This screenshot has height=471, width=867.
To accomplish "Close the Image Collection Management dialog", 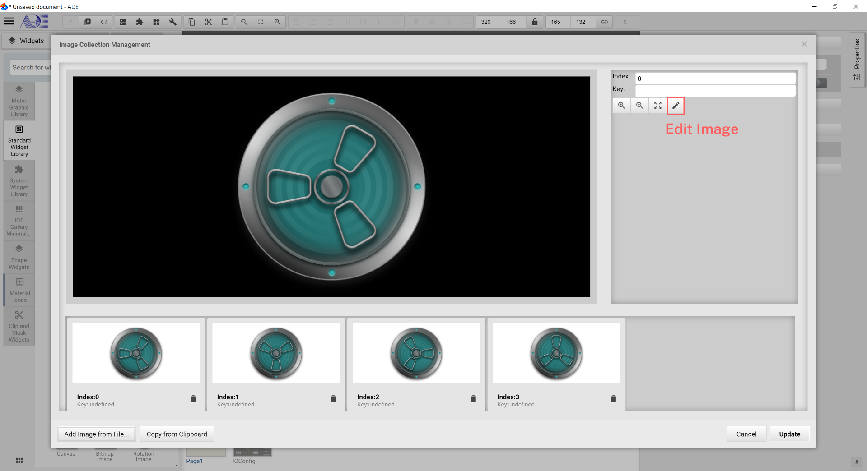I will 804,44.
